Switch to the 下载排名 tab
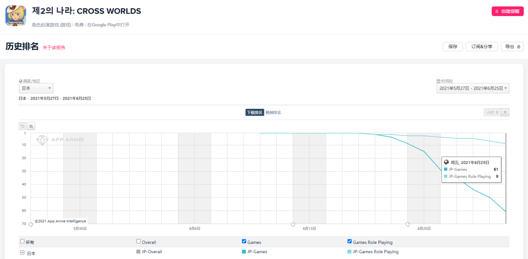The image size is (528, 259). (x=255, y=113)
